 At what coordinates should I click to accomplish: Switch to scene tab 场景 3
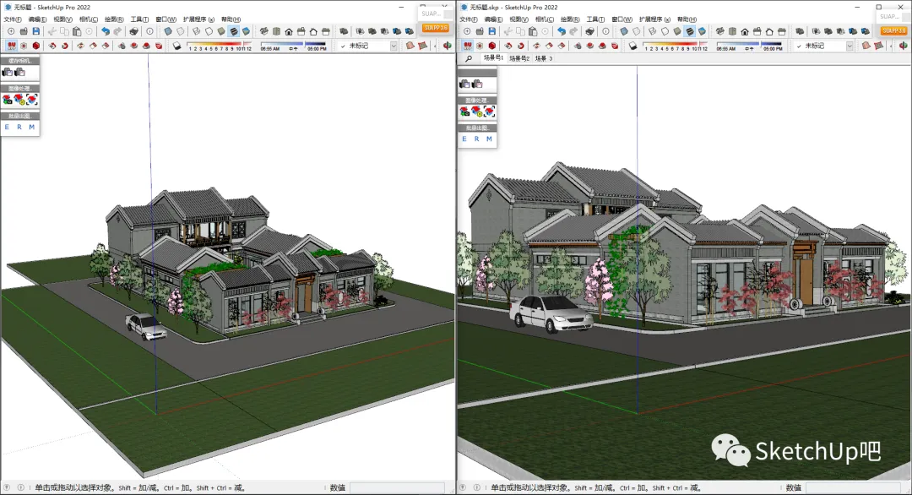(x=544, y=59)
